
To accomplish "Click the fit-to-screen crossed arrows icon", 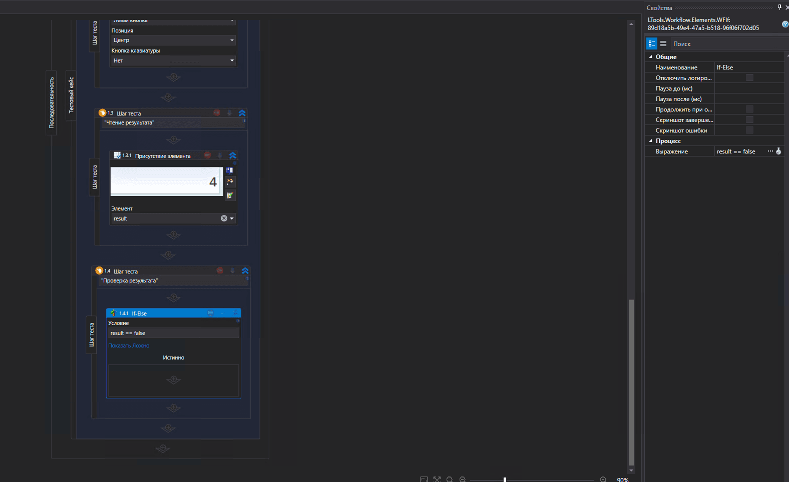I will [437, 479].
